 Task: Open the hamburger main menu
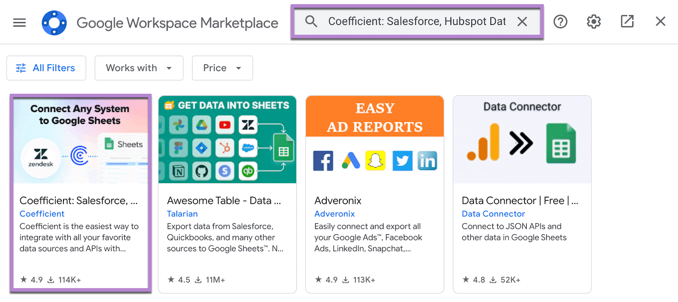point(19,22)
